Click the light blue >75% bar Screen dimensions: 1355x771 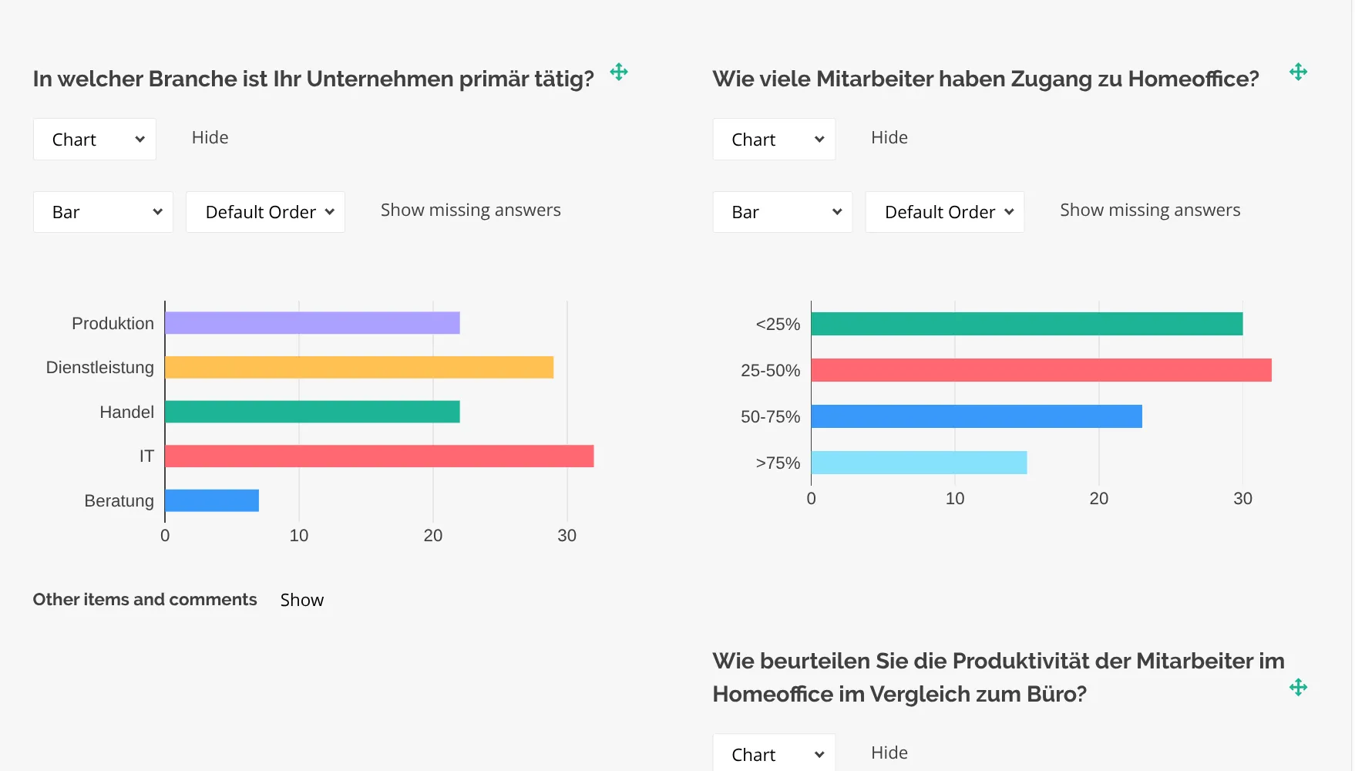click(x=919, y=463)
